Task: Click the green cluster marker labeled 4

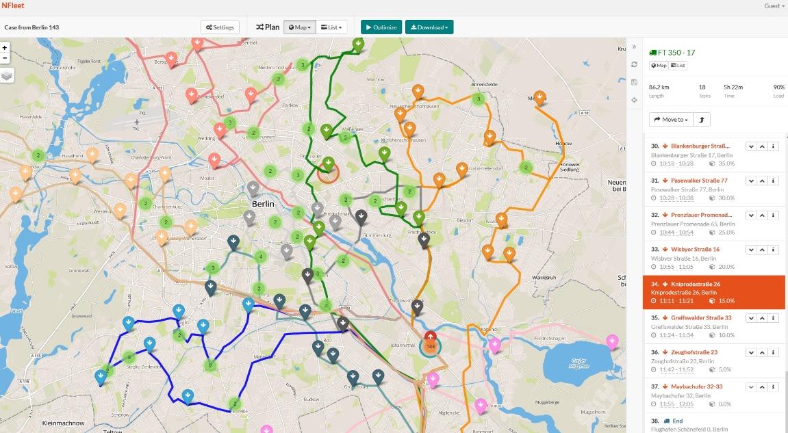Action: pos(260,257)
